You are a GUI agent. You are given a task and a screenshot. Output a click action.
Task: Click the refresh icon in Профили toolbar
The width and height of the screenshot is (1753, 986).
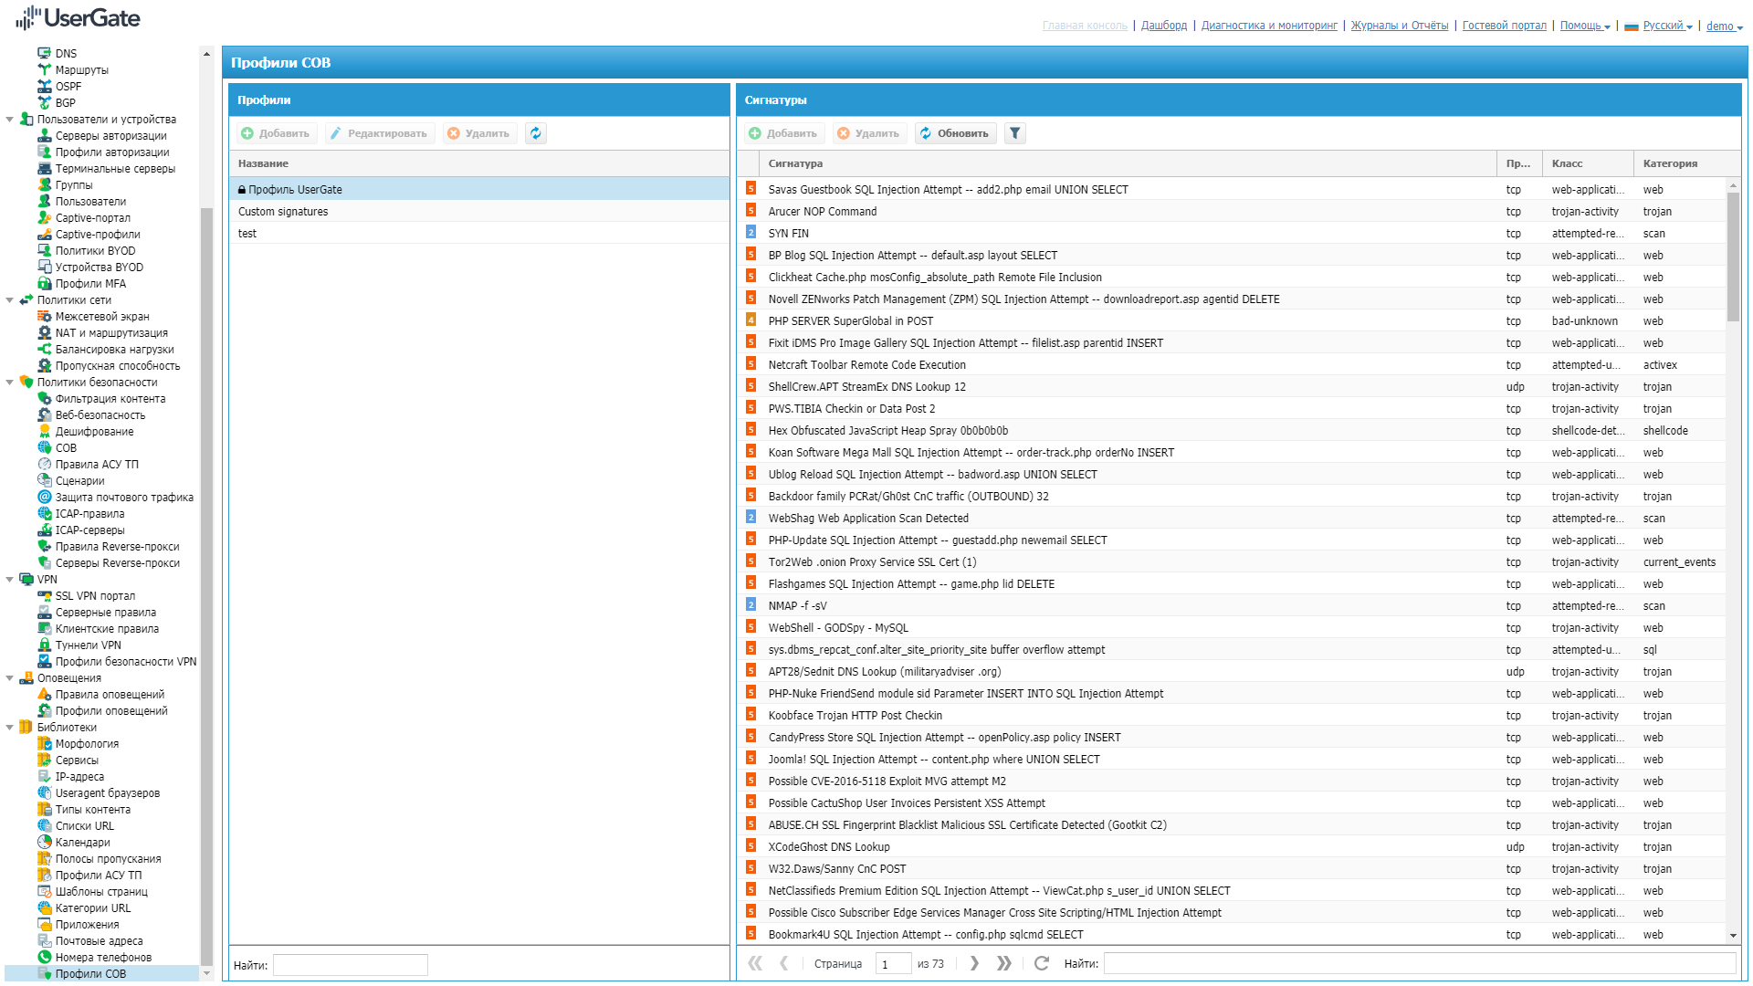point(536,133)
